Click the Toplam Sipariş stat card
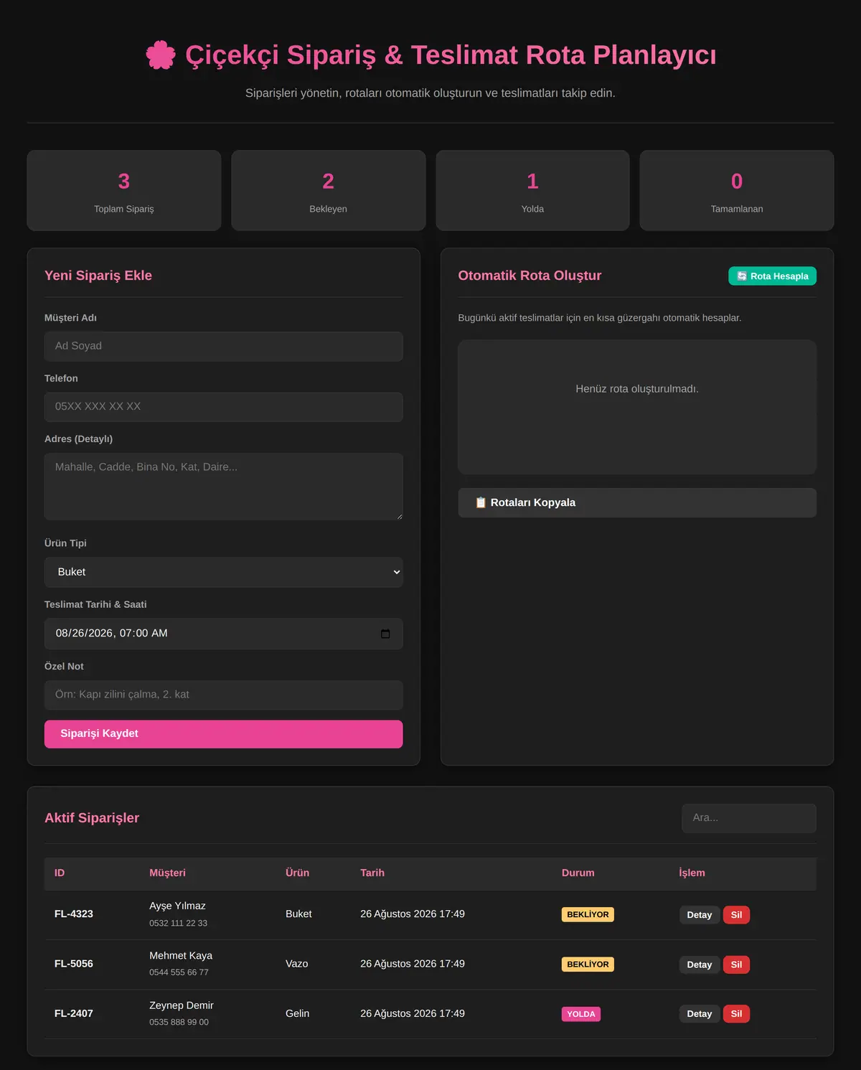 124,190
